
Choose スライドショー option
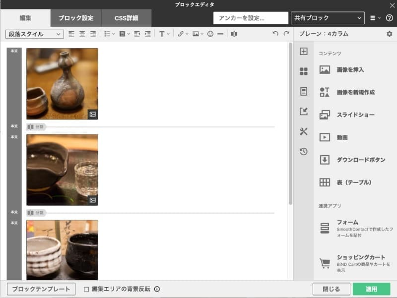[347, 115]
